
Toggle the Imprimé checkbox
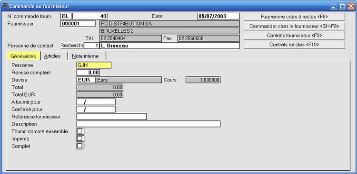(x=80, y=138)
